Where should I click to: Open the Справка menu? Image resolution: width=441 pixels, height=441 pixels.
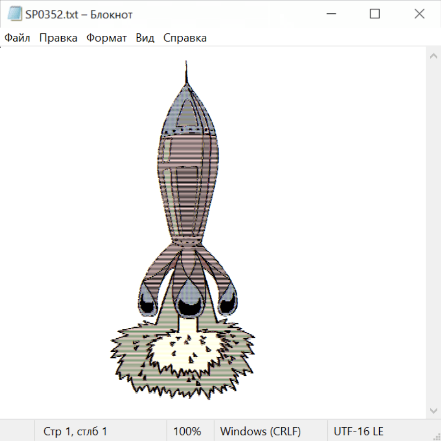[185, 38]
